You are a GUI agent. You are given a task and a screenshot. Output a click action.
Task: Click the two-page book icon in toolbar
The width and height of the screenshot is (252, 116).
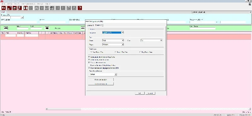tap(26, 8)
